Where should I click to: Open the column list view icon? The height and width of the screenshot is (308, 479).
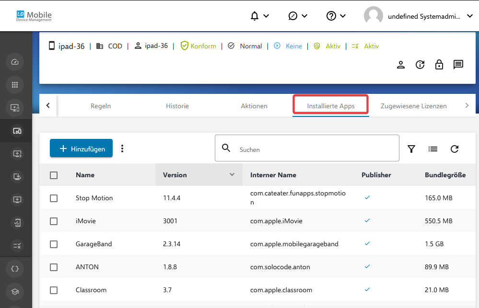click(x=433, y=149)
